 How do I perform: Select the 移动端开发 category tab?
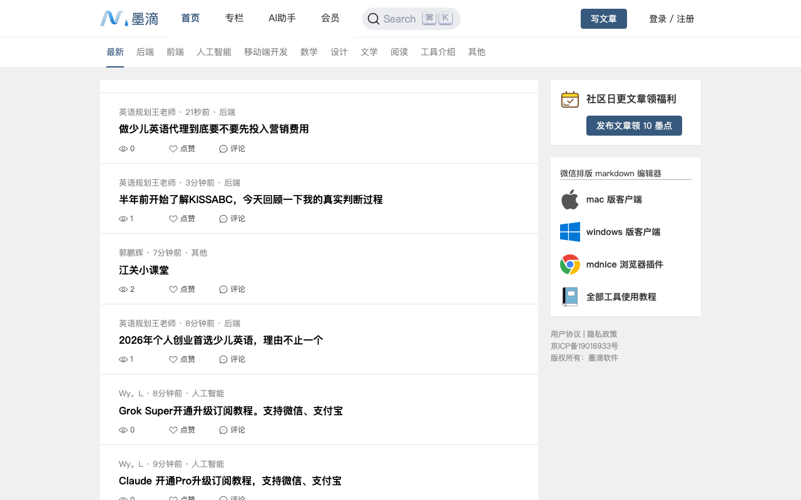tap(266, 52)
